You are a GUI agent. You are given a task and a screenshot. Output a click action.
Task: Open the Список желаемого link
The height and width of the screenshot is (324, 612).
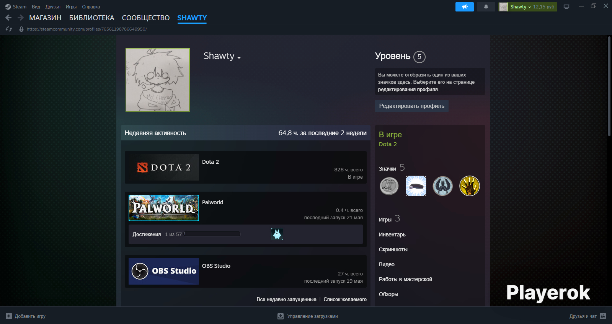coord(345,300)
